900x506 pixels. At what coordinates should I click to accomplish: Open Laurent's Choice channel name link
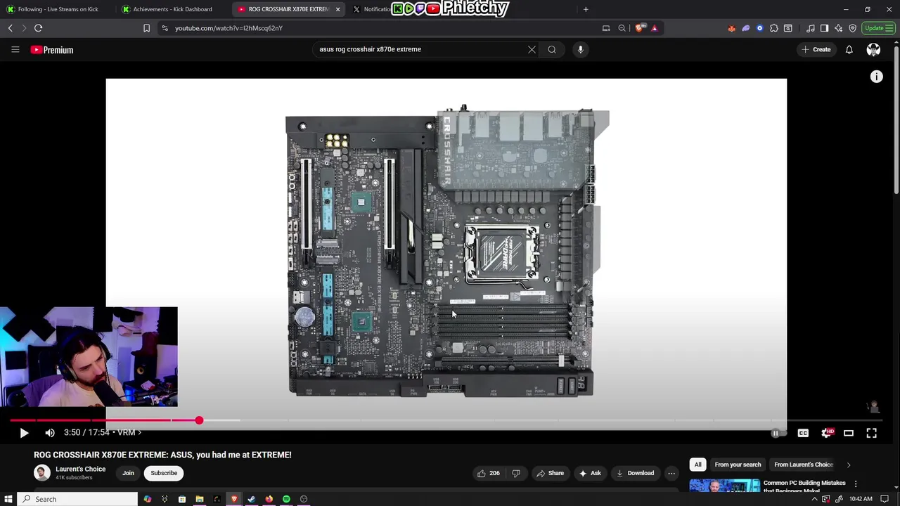81,469
